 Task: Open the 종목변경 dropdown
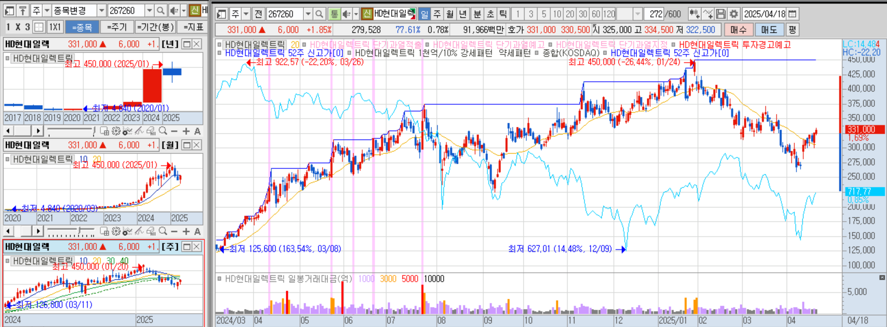(x=102, y=10)
